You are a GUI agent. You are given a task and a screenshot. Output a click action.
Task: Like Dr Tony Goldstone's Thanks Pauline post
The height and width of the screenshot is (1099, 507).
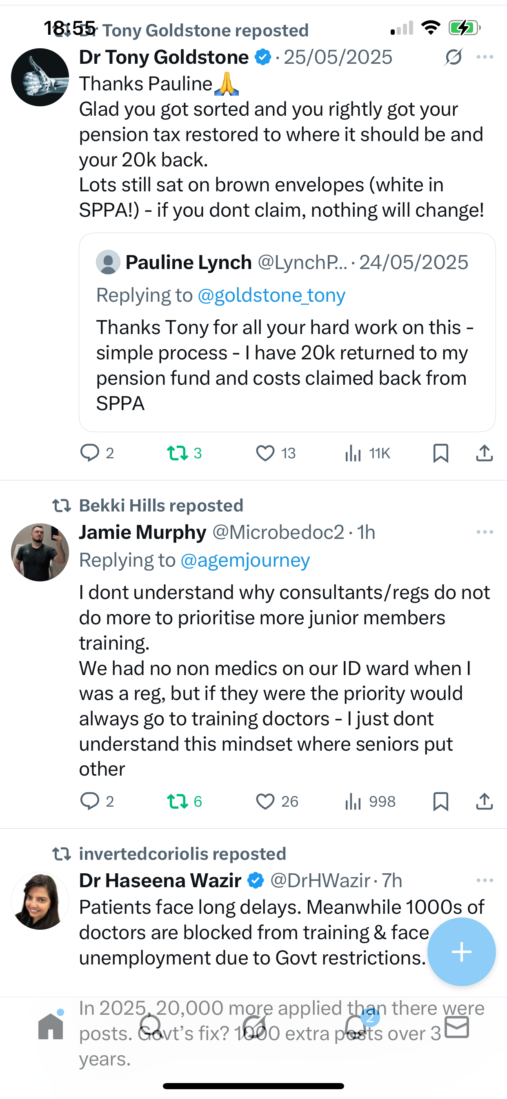(265, 453)
